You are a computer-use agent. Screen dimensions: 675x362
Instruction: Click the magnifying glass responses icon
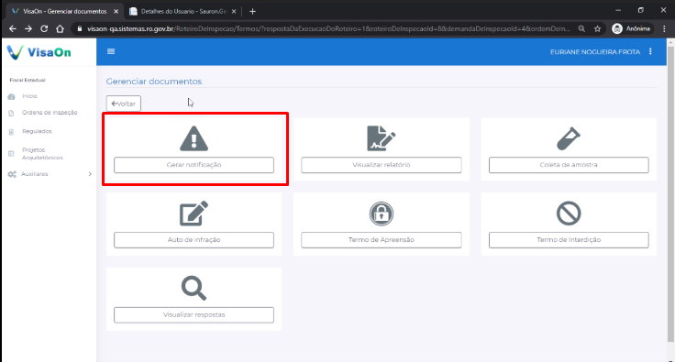pos(194,288)
